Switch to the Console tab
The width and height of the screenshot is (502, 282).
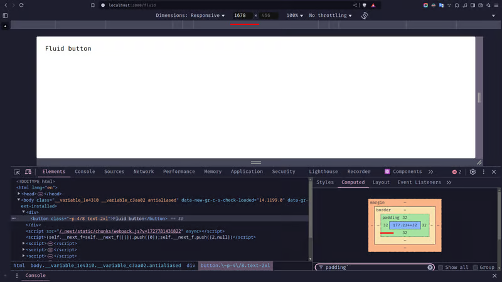[x=85, y=172]
